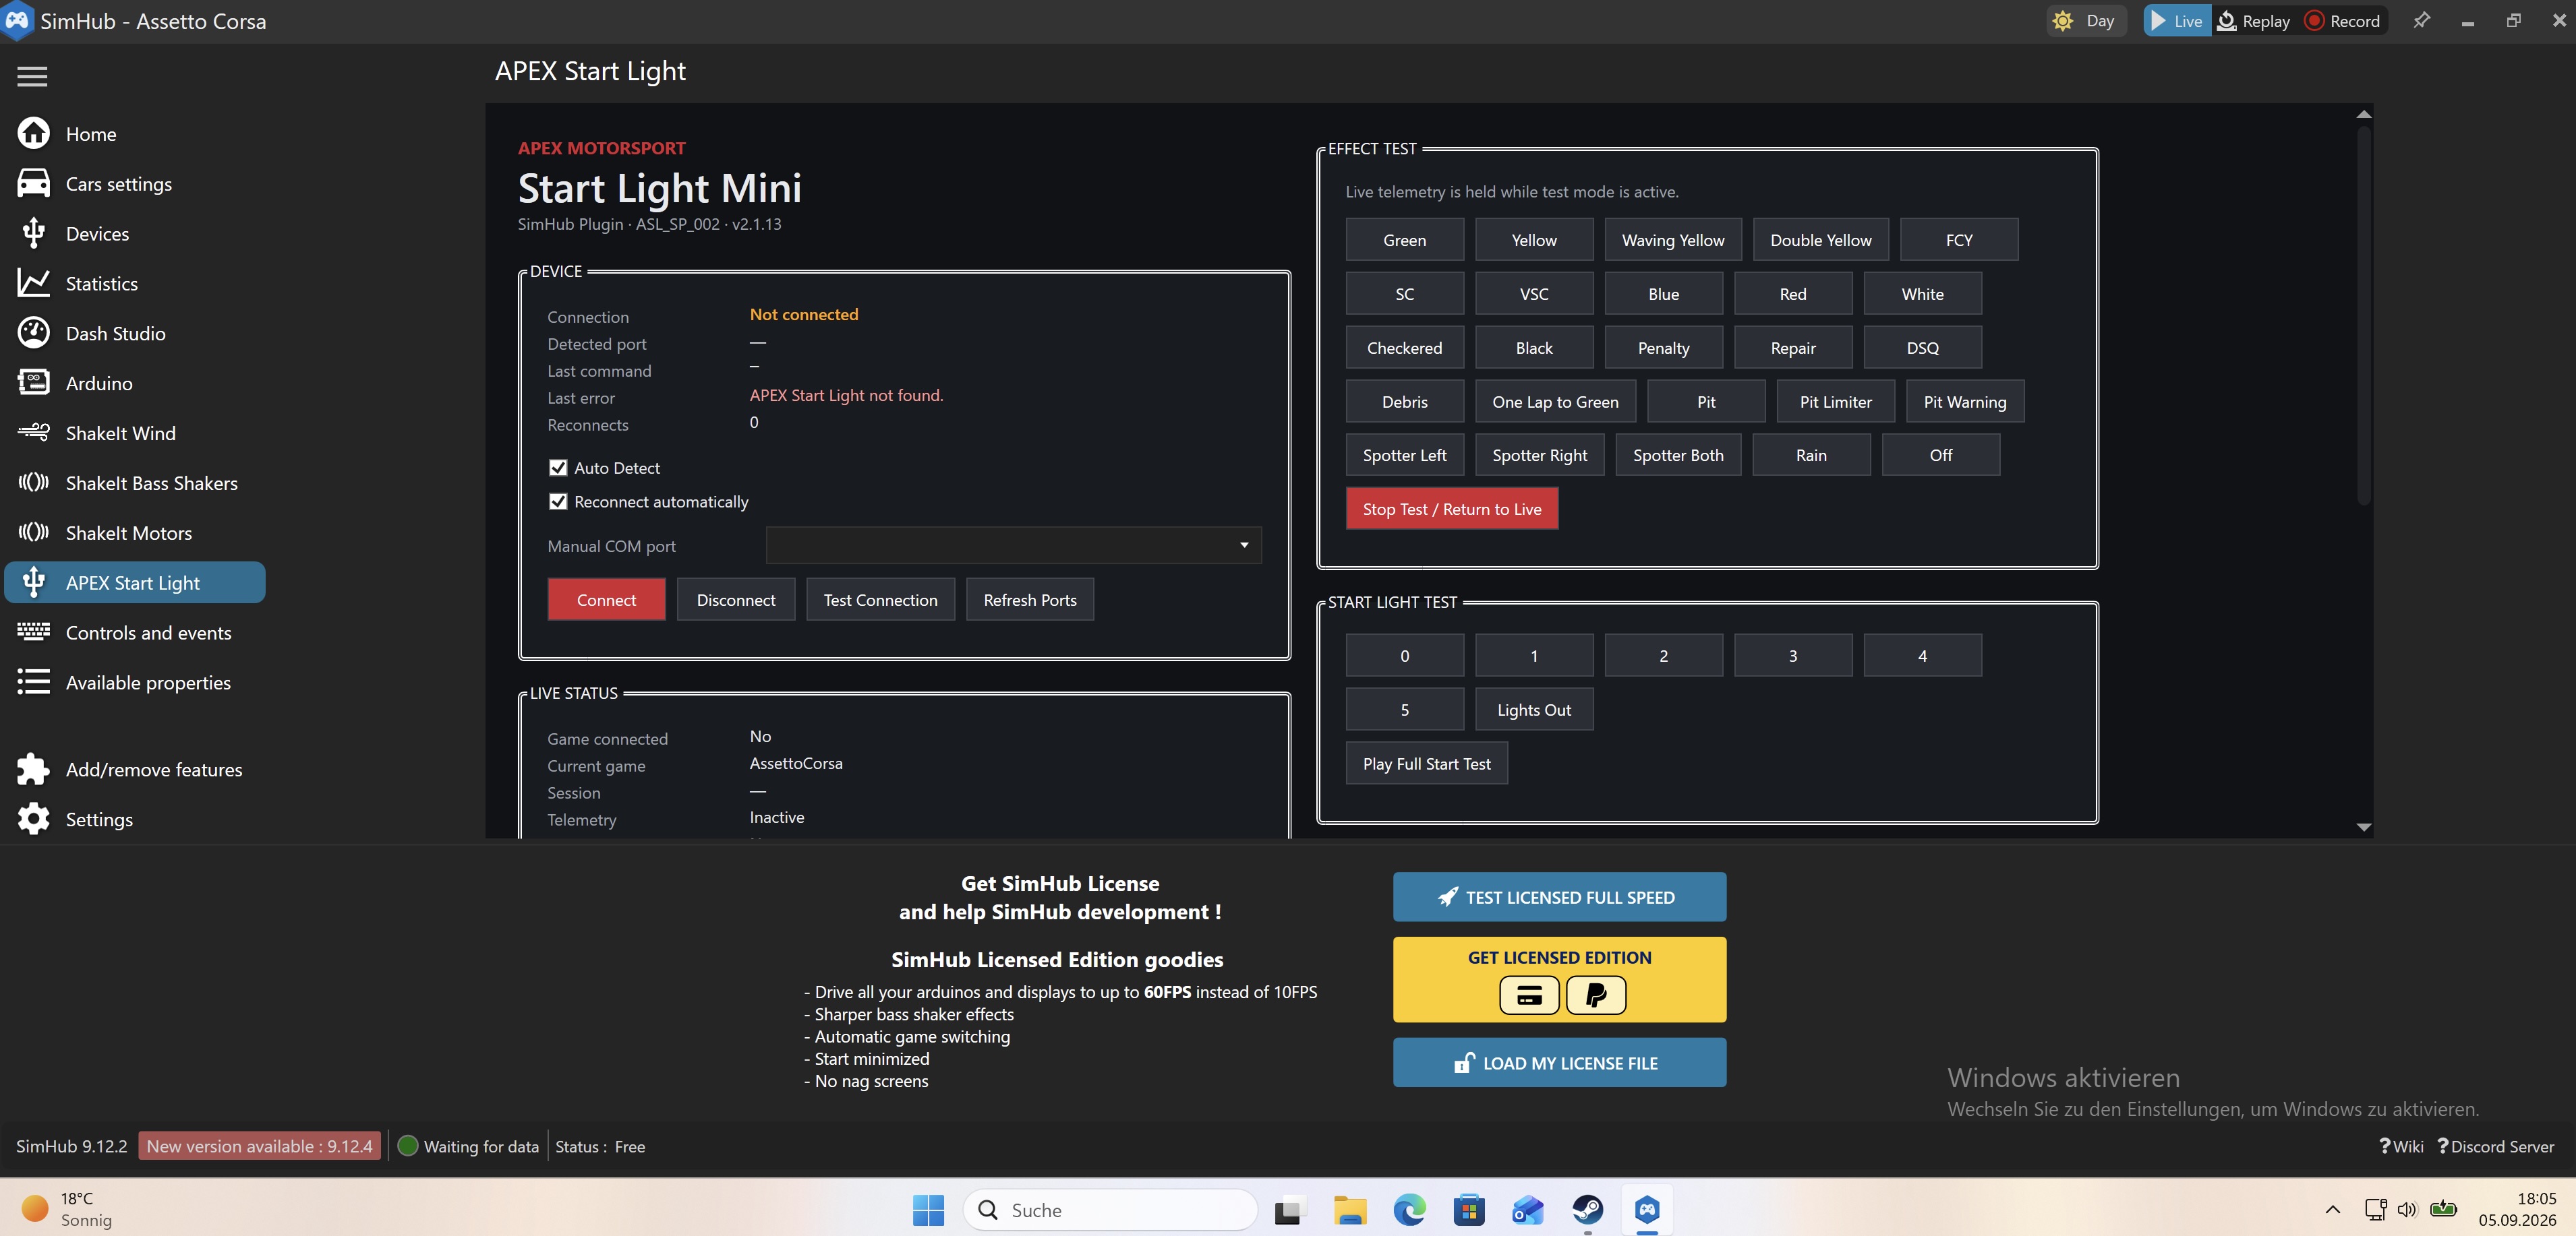
Task: Click the ShakeIt Motors vibration icon
Action: (x=33, y=532)
